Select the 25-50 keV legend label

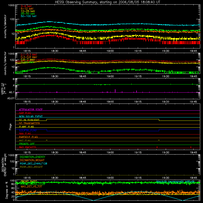tap(28, 14)
